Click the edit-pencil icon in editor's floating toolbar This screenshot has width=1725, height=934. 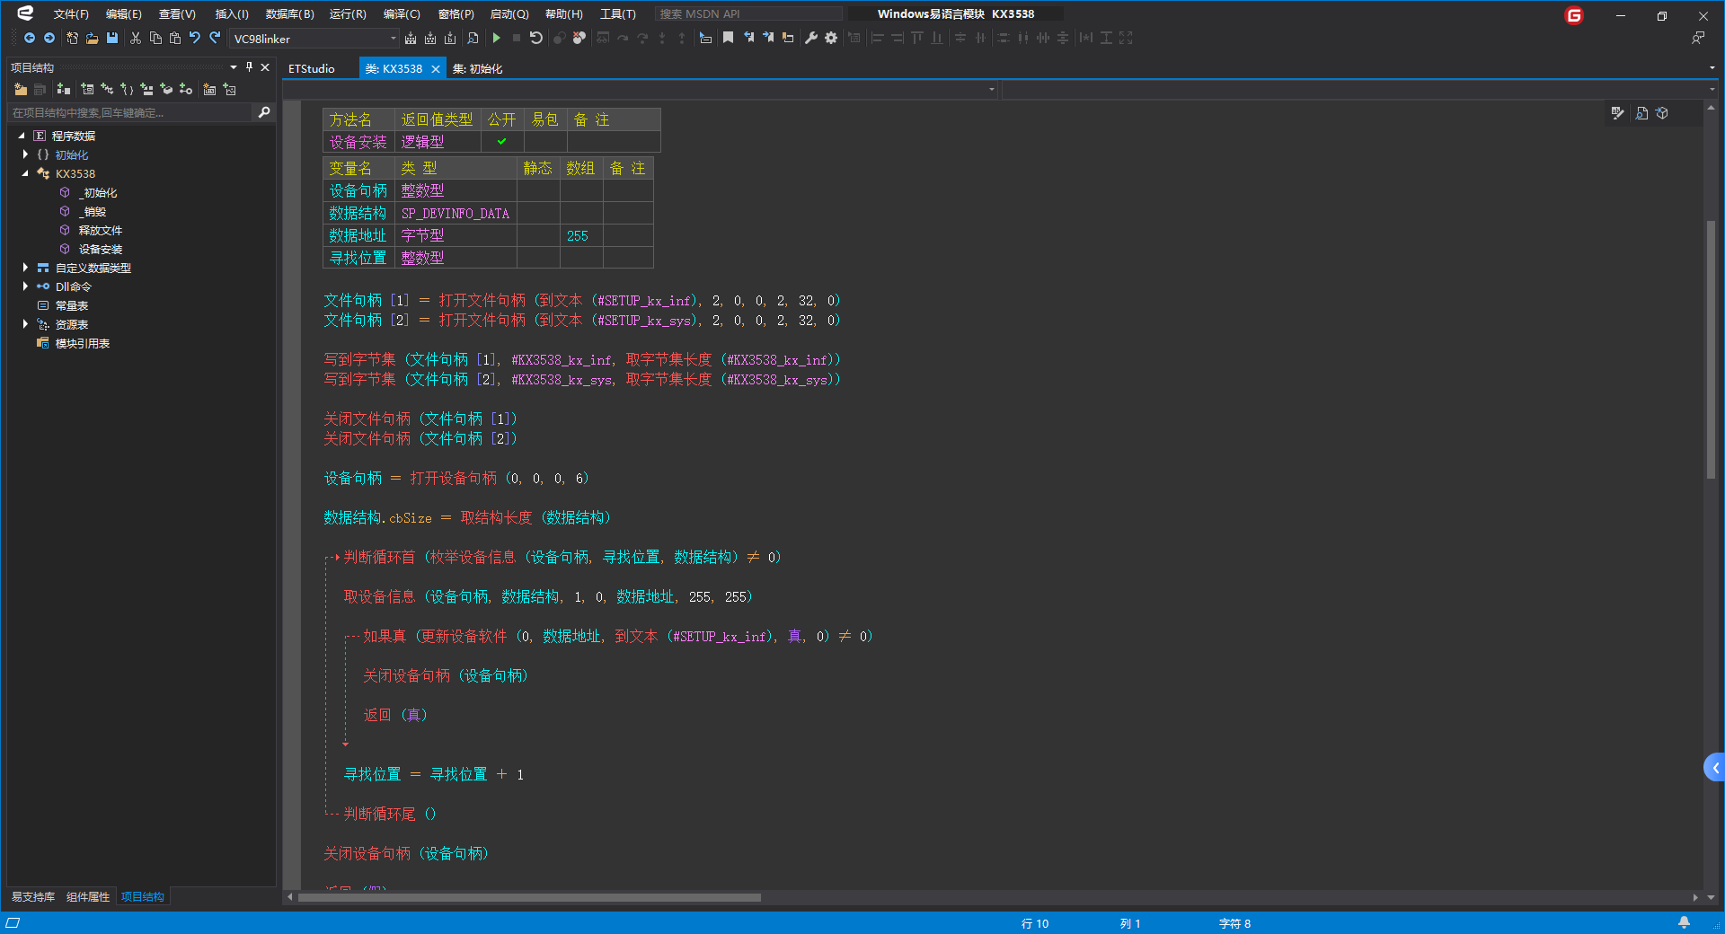[1617, 113]
